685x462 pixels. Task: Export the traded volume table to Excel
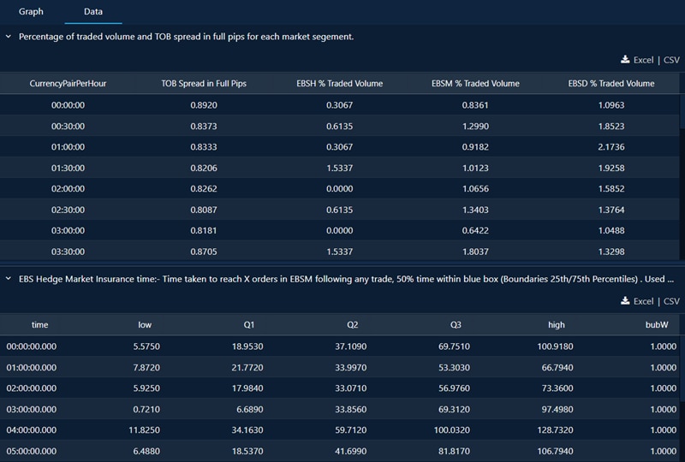click(643, 60)
